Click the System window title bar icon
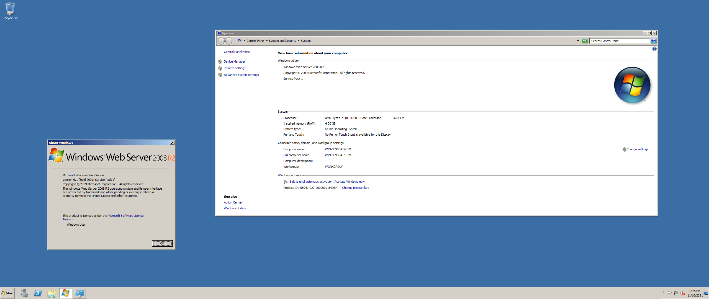 219,33
